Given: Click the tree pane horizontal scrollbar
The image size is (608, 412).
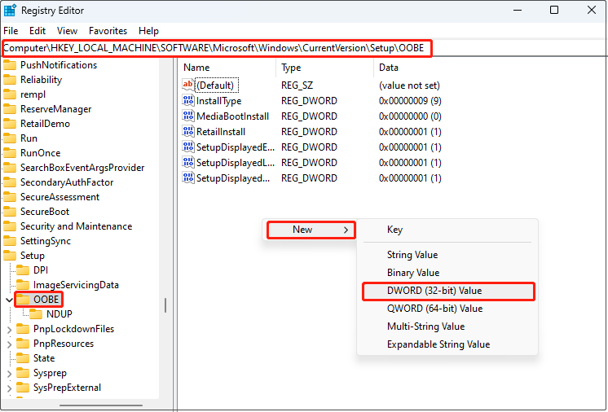Looking at the screenshot, I should point(101,405).
